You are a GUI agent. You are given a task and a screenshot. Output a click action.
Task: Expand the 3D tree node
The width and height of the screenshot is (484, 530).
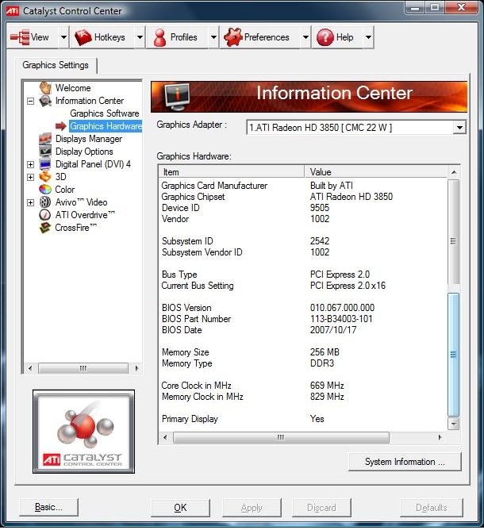click(30, 177)
